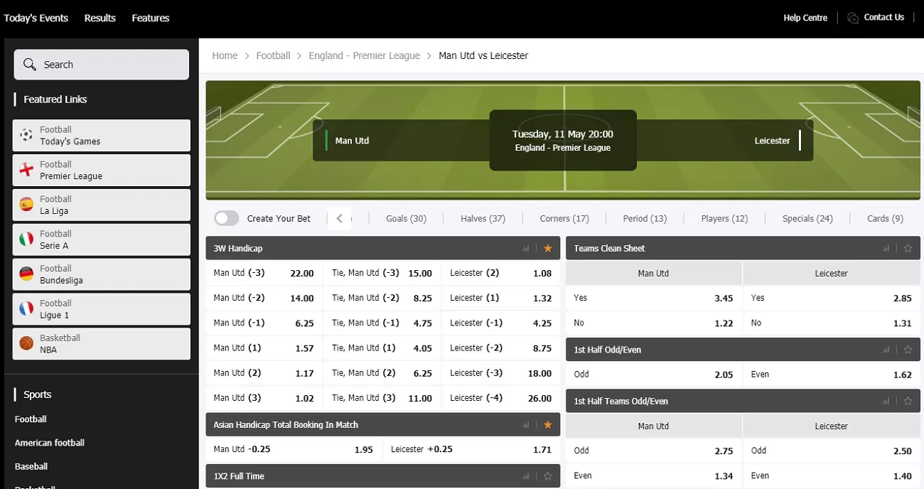Viewport: 924px width, 489px height.
Task: Bet 1st Half Odd at 2.05
Action: (653, 374)
